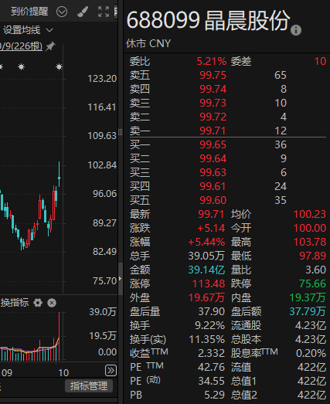Click the 最高 value 103.78
330x404 pixels.
pyautogui.click(x=310, y=243)
